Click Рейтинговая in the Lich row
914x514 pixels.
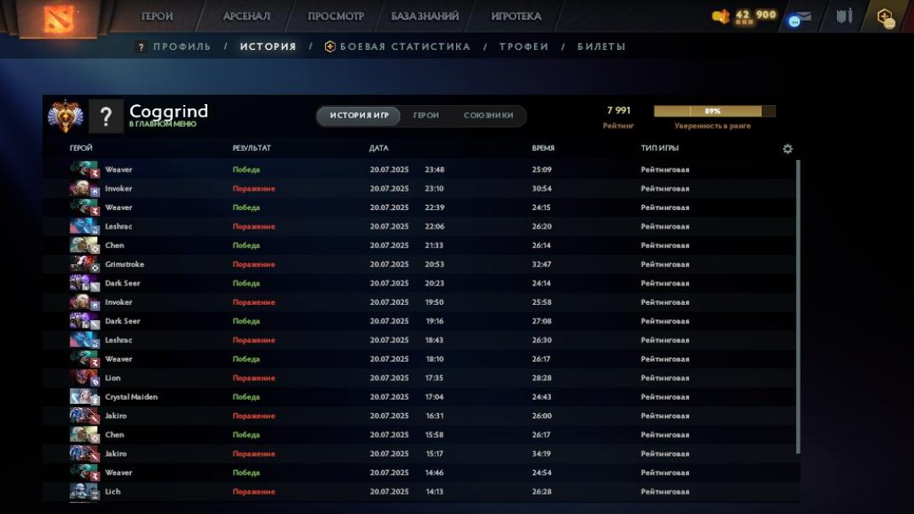pyautogui.click(x=665, y=492)
